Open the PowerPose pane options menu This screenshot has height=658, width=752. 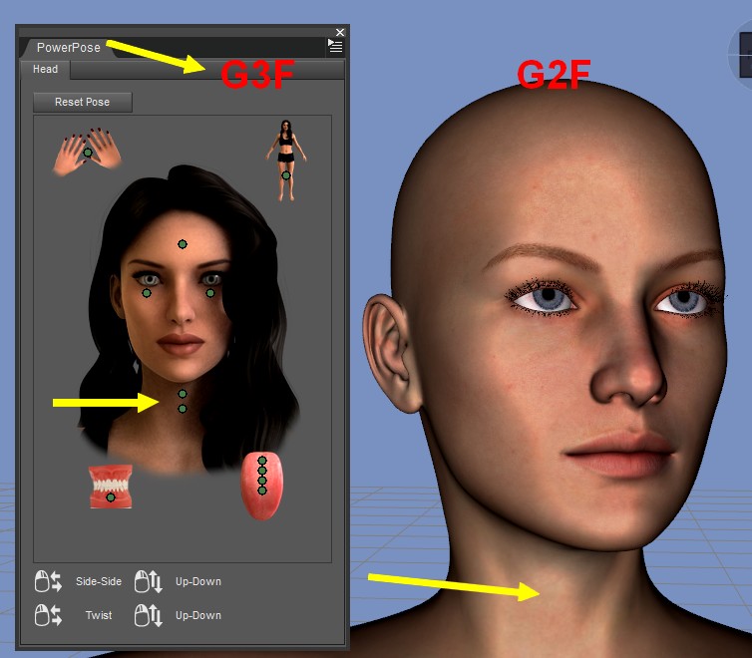(335, 46)
